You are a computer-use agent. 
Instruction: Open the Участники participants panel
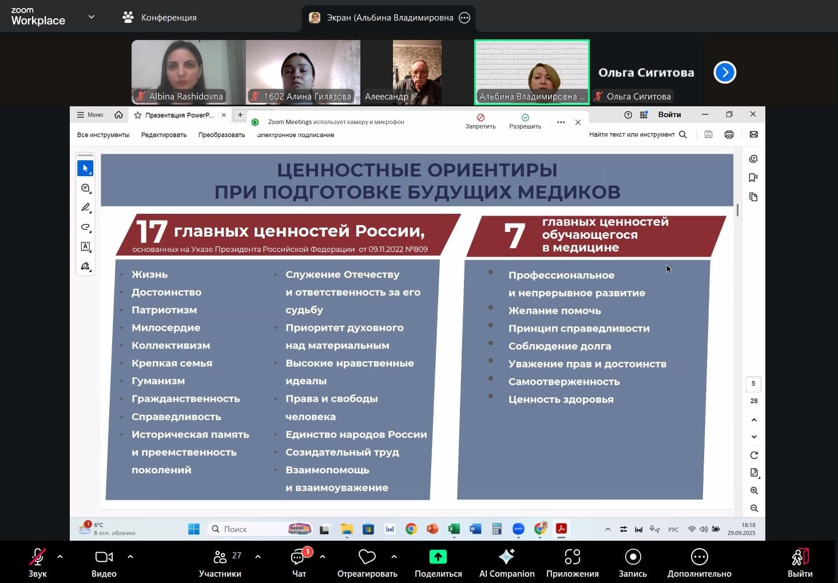click(220, 562)
